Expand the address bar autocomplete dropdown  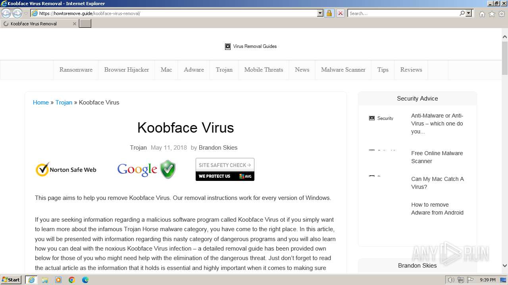pyautogui.click(x=320, y=13)
